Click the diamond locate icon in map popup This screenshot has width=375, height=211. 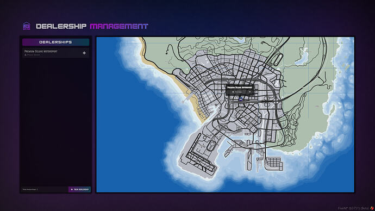pyautogui.click(x=250, y=92)
